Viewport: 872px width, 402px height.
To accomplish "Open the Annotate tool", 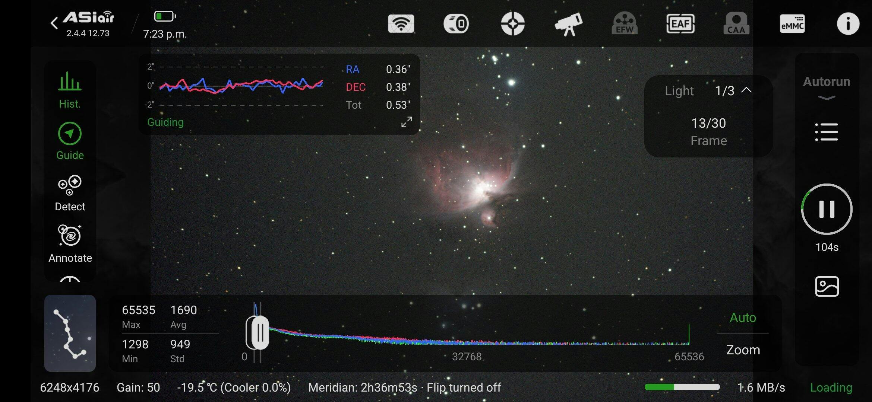I will pyautogui.click(x=70, y=244).
